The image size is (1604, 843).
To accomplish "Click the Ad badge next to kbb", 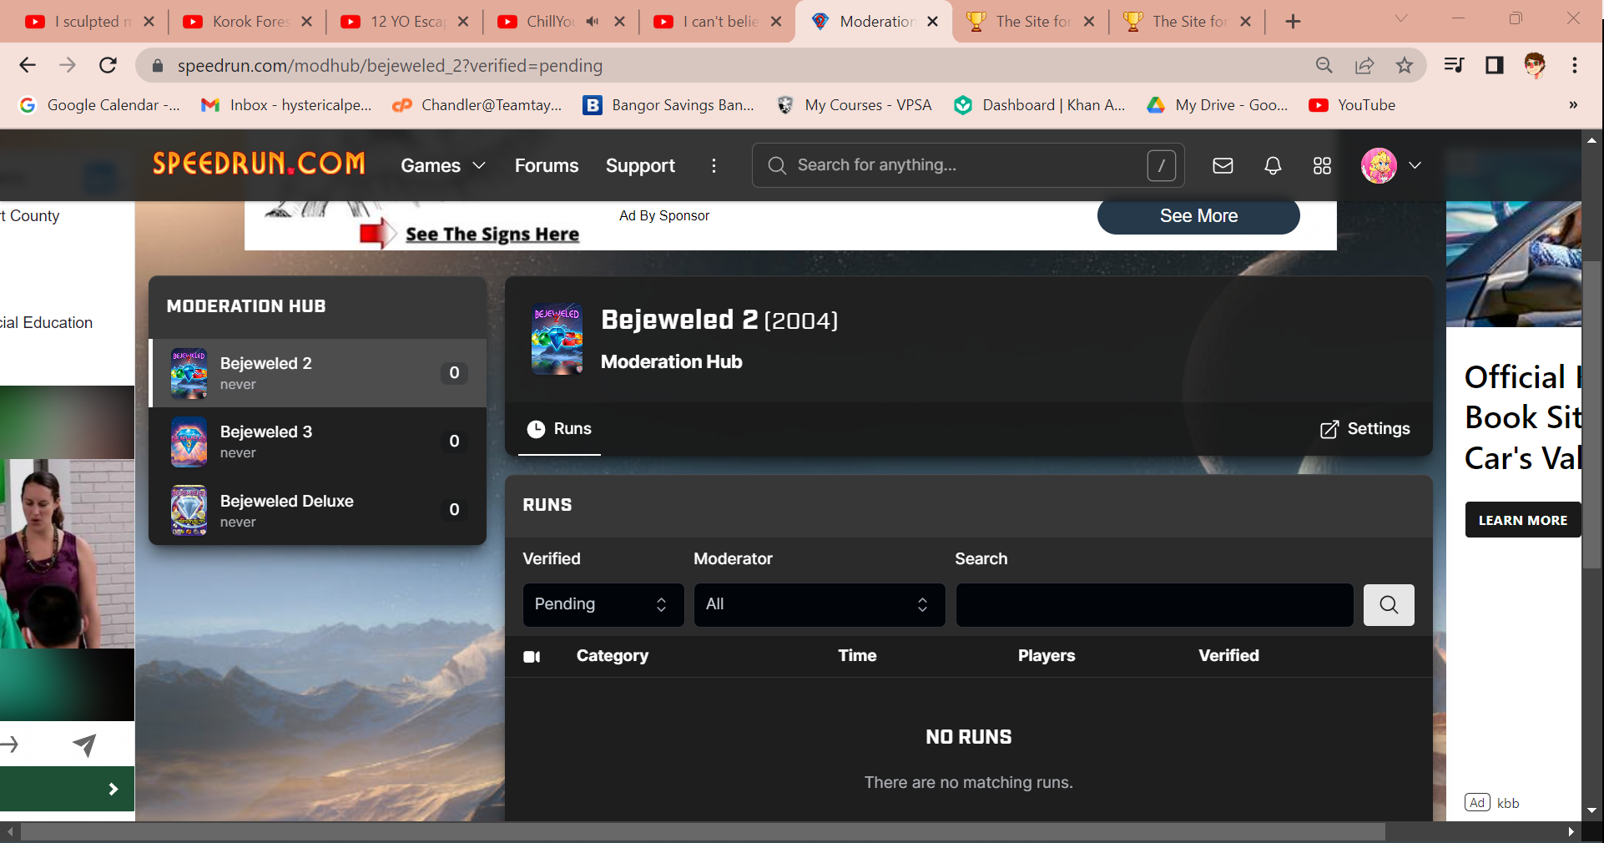I will point(1477,803).
